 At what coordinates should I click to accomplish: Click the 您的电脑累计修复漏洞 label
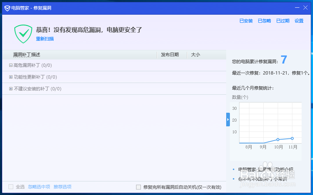point(255,62)
